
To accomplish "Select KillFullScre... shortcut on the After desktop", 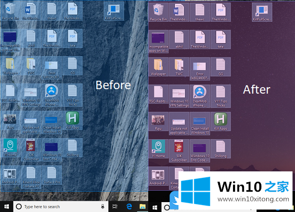I will pyautogui.click(x=262, y=12).
